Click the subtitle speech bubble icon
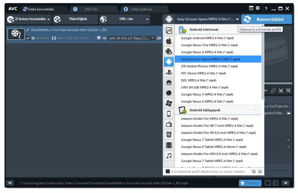This screenshot has width=298, height=193. tap(159, 38)
